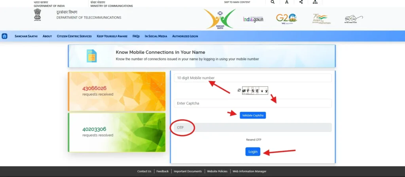Screen dimensions: 405x177
Task: Open In Social Media menu
Action: coord(156,36)
